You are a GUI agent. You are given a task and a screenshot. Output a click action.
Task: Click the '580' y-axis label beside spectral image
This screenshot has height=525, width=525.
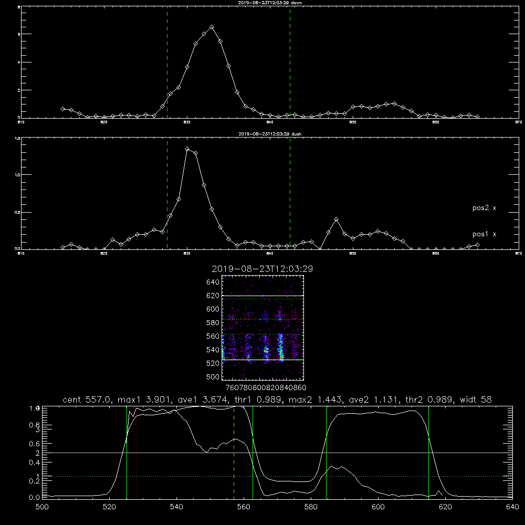[x=213, y=323]
